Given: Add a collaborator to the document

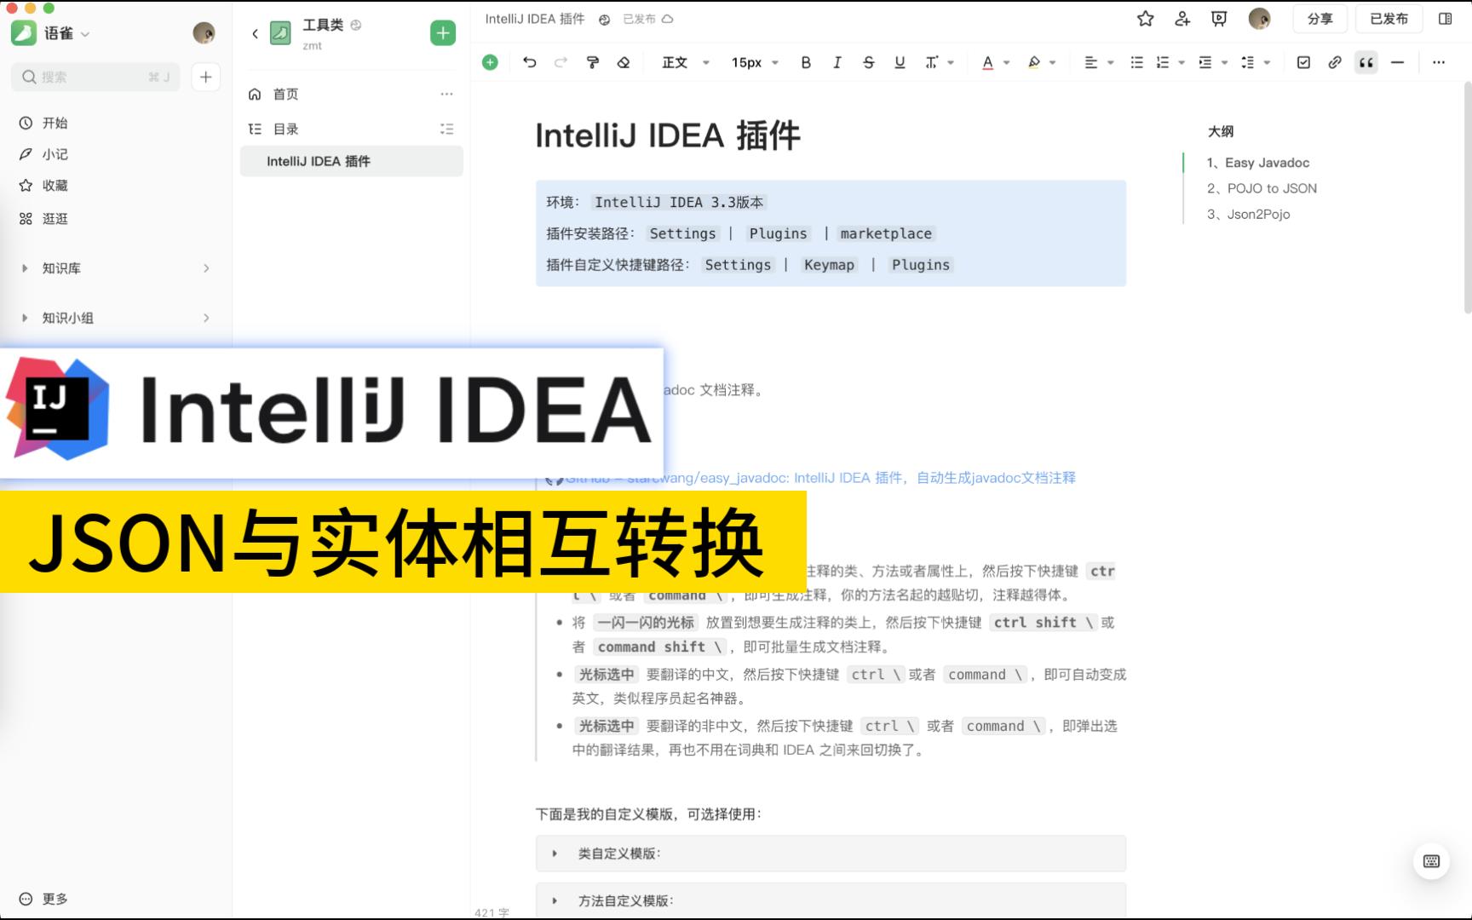Looking at the screenshot, I should point(1182,19).
